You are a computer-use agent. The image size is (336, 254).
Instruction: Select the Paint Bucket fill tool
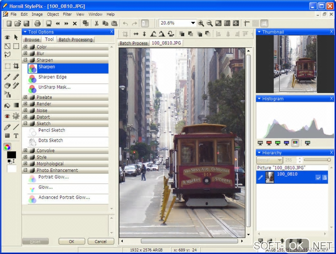[x=7, y=105]
